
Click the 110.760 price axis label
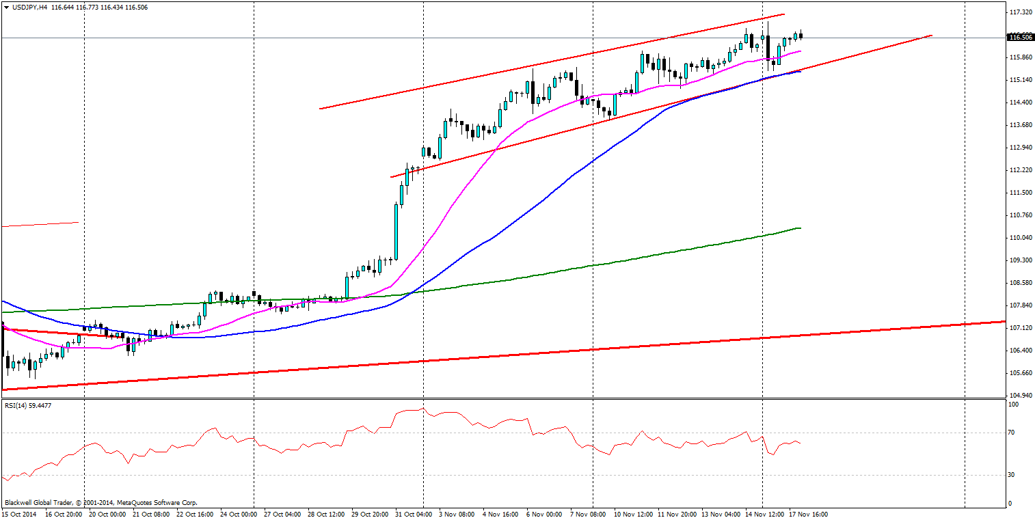tap(1021, 215)
